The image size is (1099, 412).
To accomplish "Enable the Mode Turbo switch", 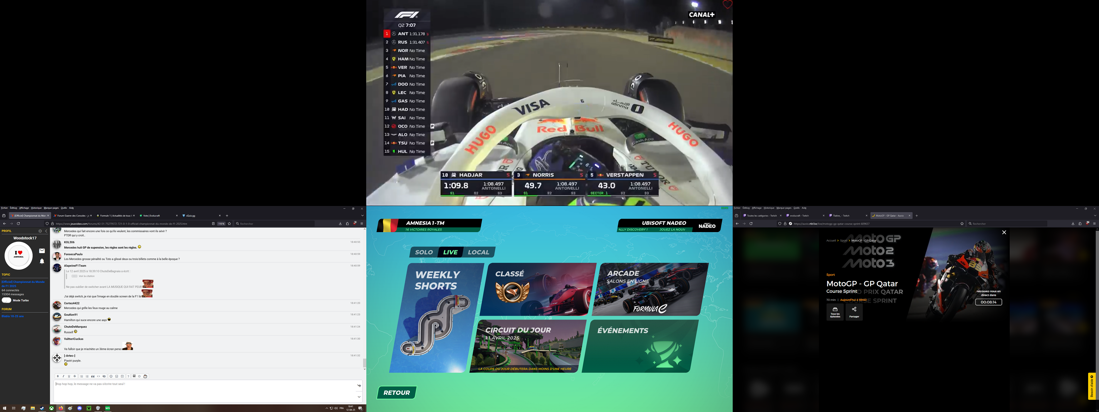I will 6,300.
